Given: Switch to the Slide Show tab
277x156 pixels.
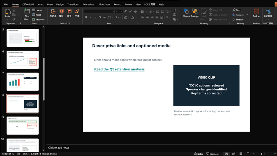Looking at the screenshot, I should coord(104,5).
